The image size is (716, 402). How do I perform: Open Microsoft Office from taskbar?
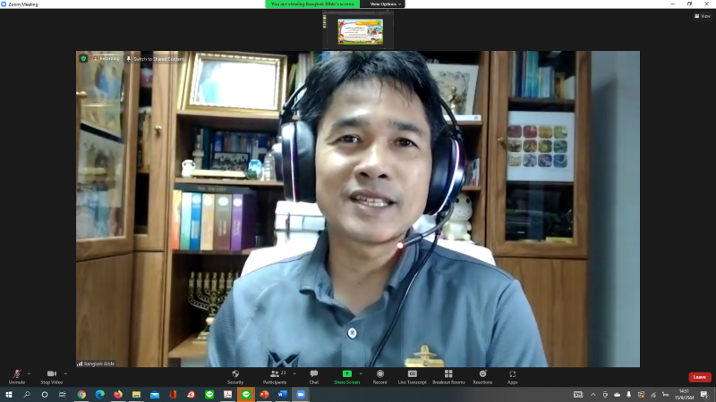click(x=173, y=395)
